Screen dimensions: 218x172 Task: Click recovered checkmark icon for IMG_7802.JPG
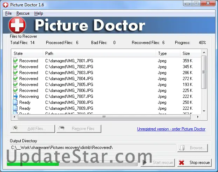pos(15,66)
